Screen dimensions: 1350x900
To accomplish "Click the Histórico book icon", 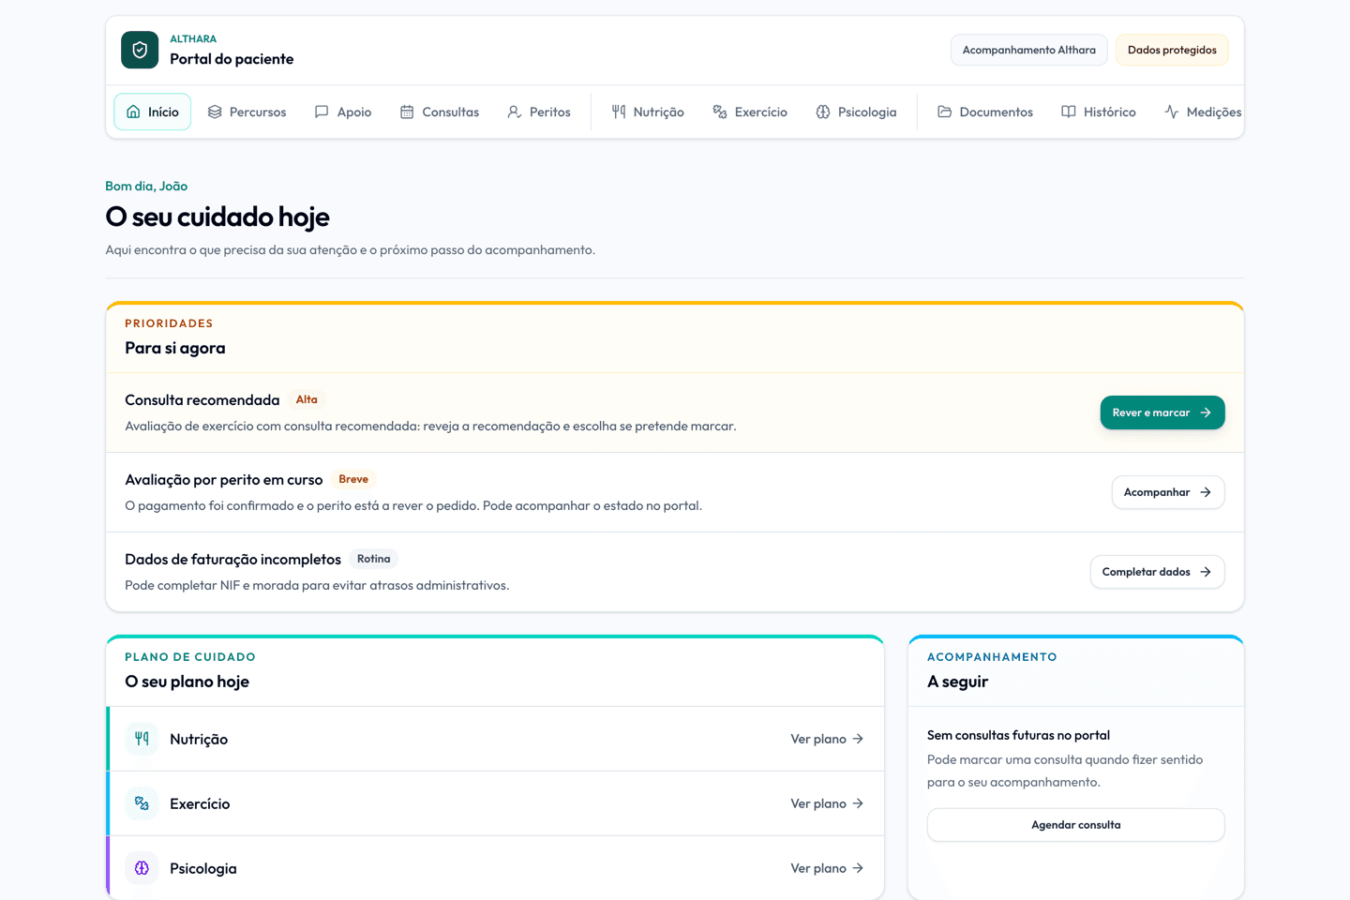I will [1069, 112].
